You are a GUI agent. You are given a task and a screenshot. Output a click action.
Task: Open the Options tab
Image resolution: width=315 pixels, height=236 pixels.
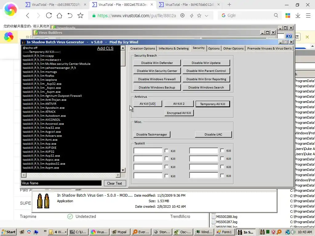214,48
